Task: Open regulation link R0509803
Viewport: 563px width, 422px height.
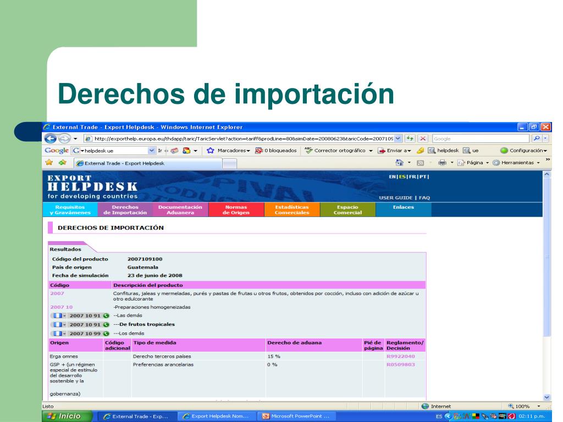Action: [400, 365]
